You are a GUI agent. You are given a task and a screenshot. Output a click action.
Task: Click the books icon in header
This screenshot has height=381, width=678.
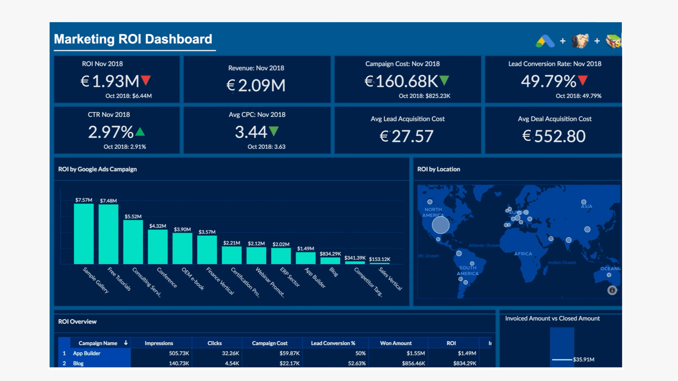[x=614, y=41]
